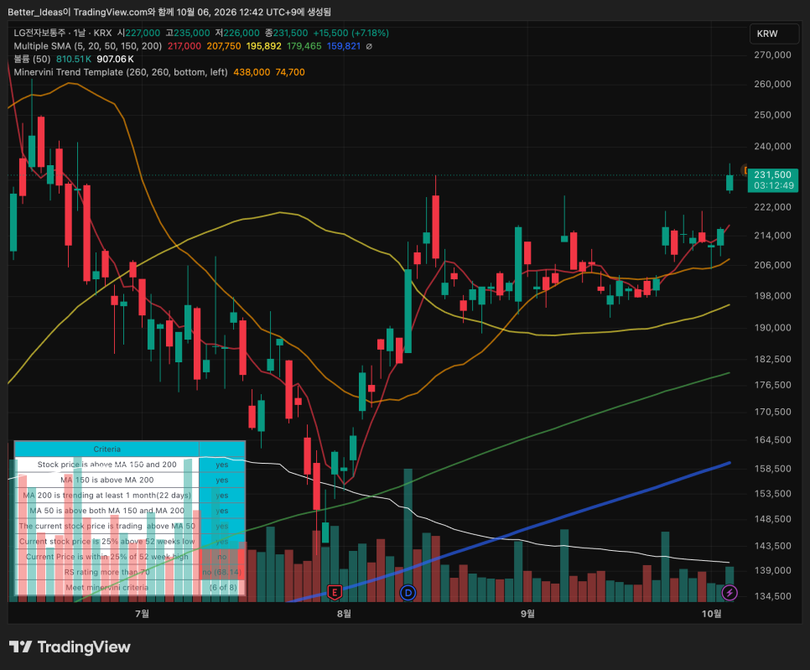This screenshot has height=670, width=810.
Task: Select the Multiple SMA indicator legend
Action: coord(88,46)
